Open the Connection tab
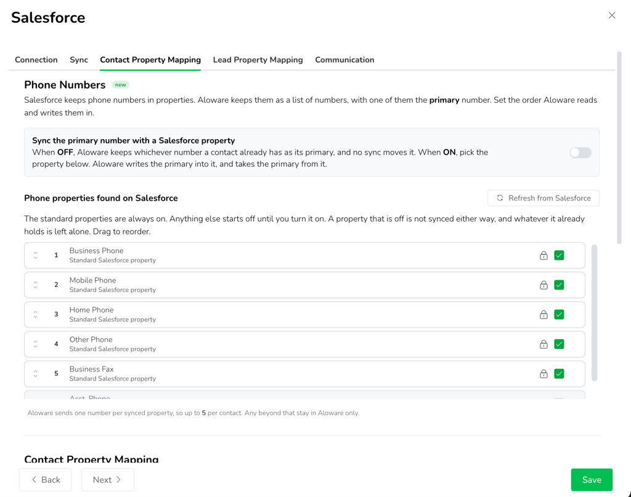The image size is (631, 497). point(36,60)
